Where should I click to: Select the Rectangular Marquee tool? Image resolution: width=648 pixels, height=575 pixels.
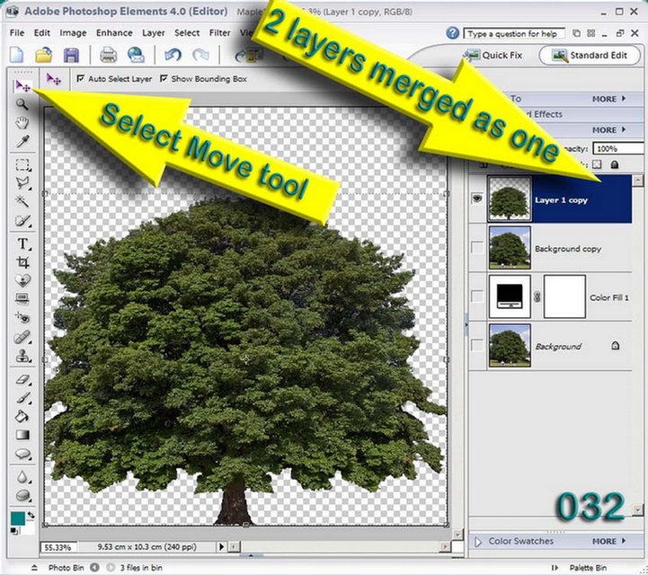point(22,165)
